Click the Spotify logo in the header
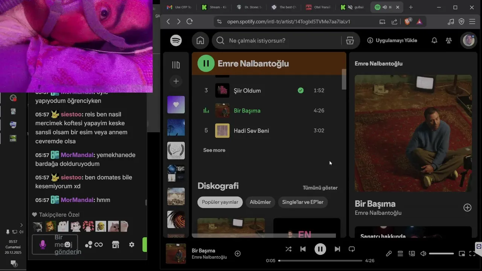Viewport: 482px width, 271px height. tap(176, 40)
